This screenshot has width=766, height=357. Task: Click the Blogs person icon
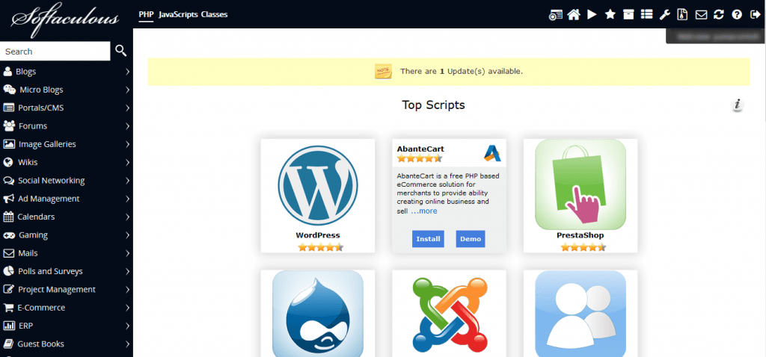[7, 72]
